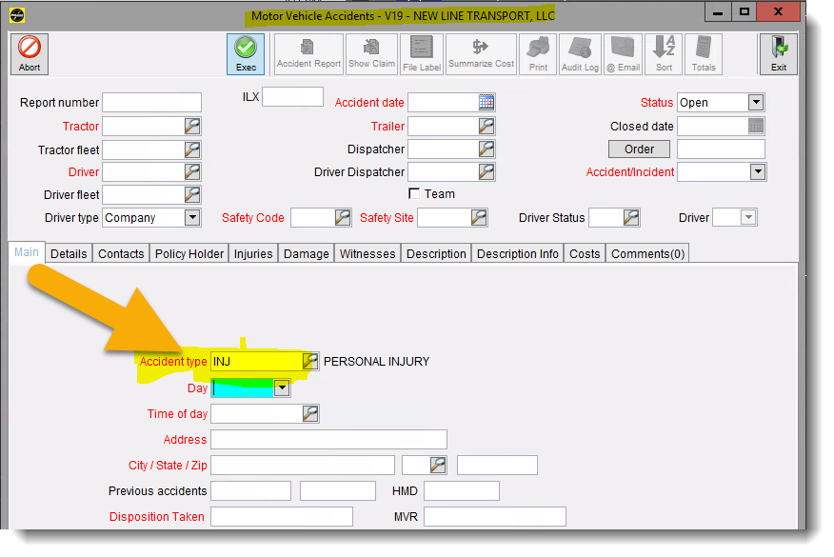The height and width of the screenshot is (557, 834).
Task: Click the HMD input field
Action: (462, 490)
